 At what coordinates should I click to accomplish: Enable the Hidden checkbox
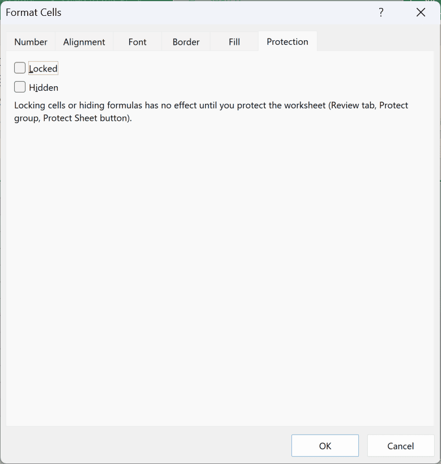[20, 87]
